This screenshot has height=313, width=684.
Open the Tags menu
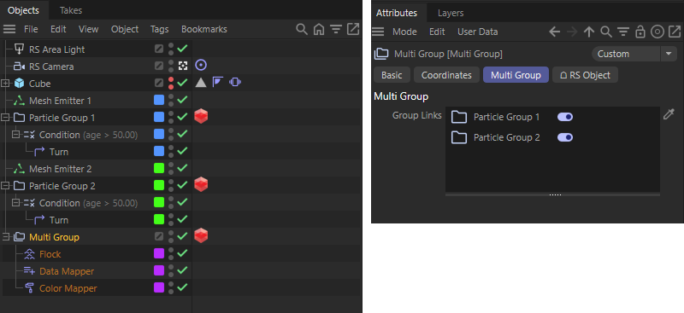point(159,29)
